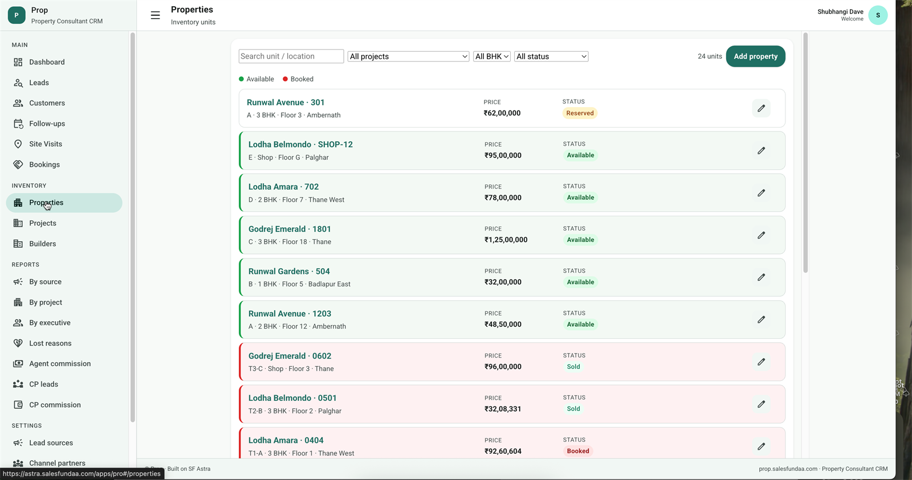Screen dimensions: 912x480
Task: Click the Projects icon in sidebar
Action: (18, 223)
